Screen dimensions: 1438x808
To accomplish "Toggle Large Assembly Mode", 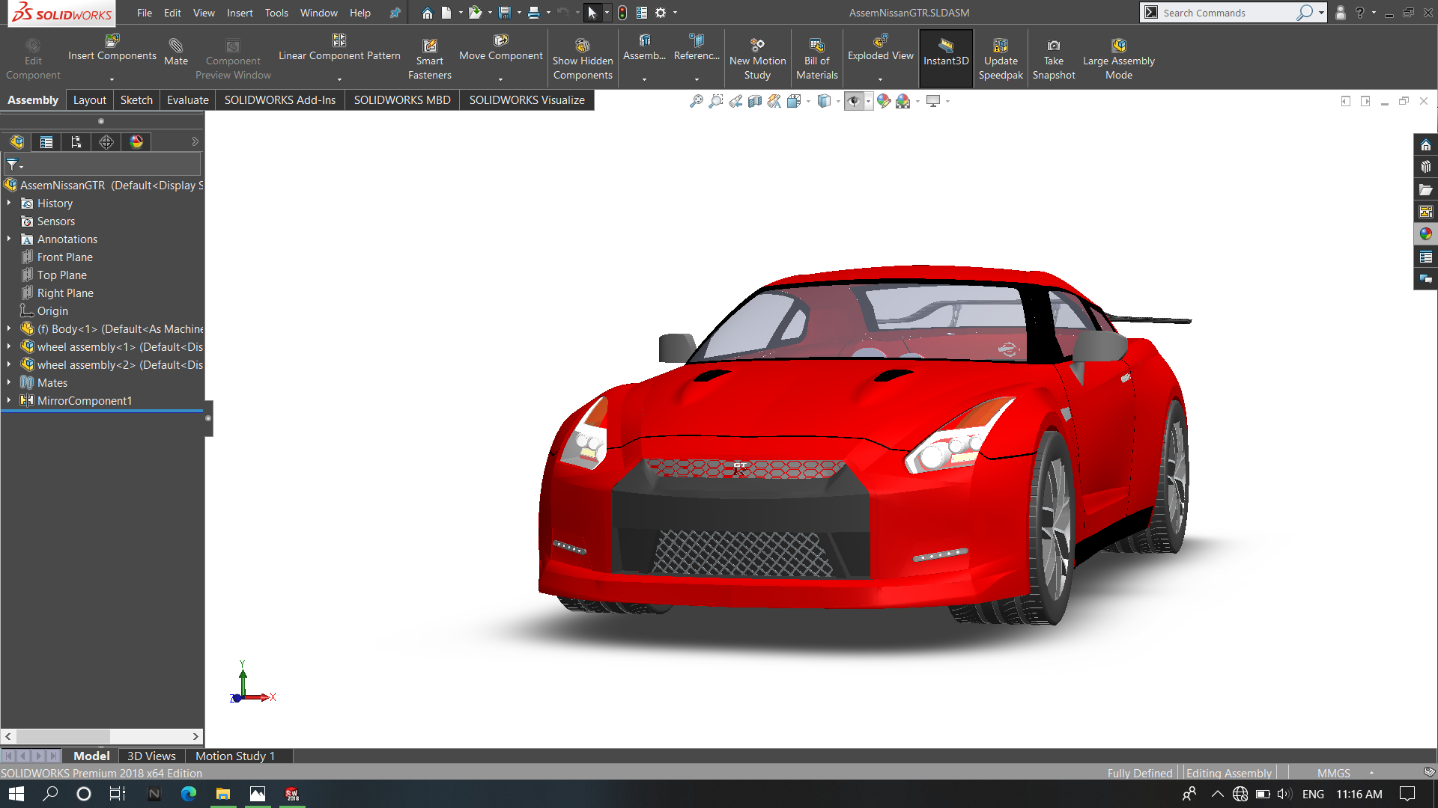I will pyautogui.click(x=1119, y=60).
